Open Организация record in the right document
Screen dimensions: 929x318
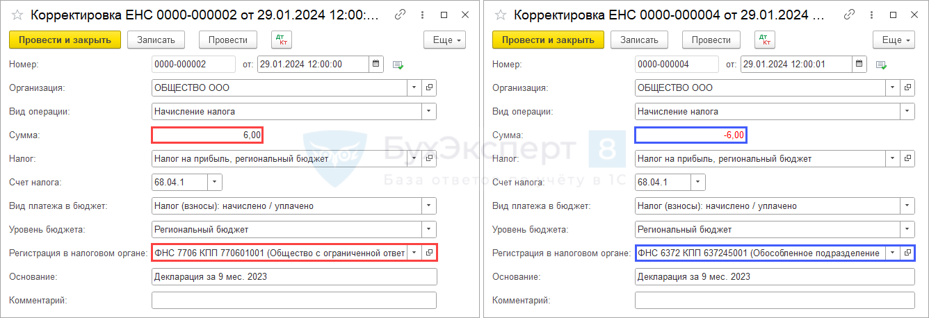pyautogui.click(x=907, y=88)
